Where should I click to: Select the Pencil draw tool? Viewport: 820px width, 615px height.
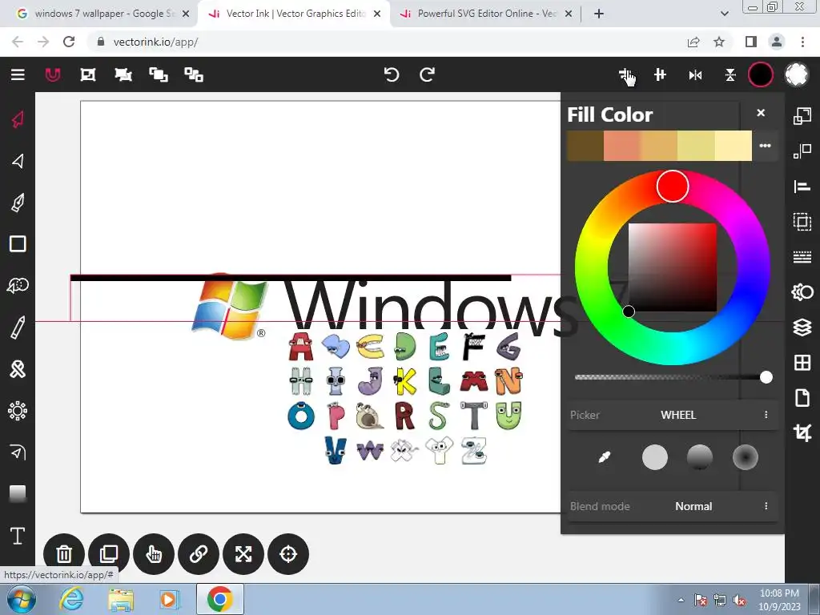18,328
